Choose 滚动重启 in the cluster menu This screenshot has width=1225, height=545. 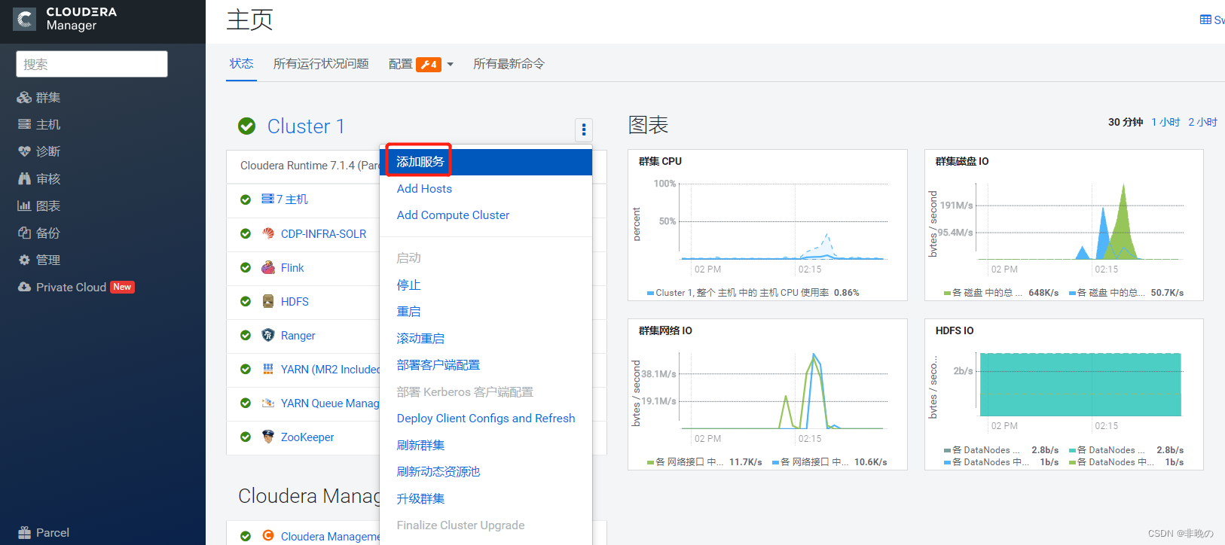pos(420,339)
